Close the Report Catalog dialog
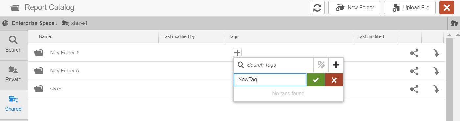 [x=447, y=8]
